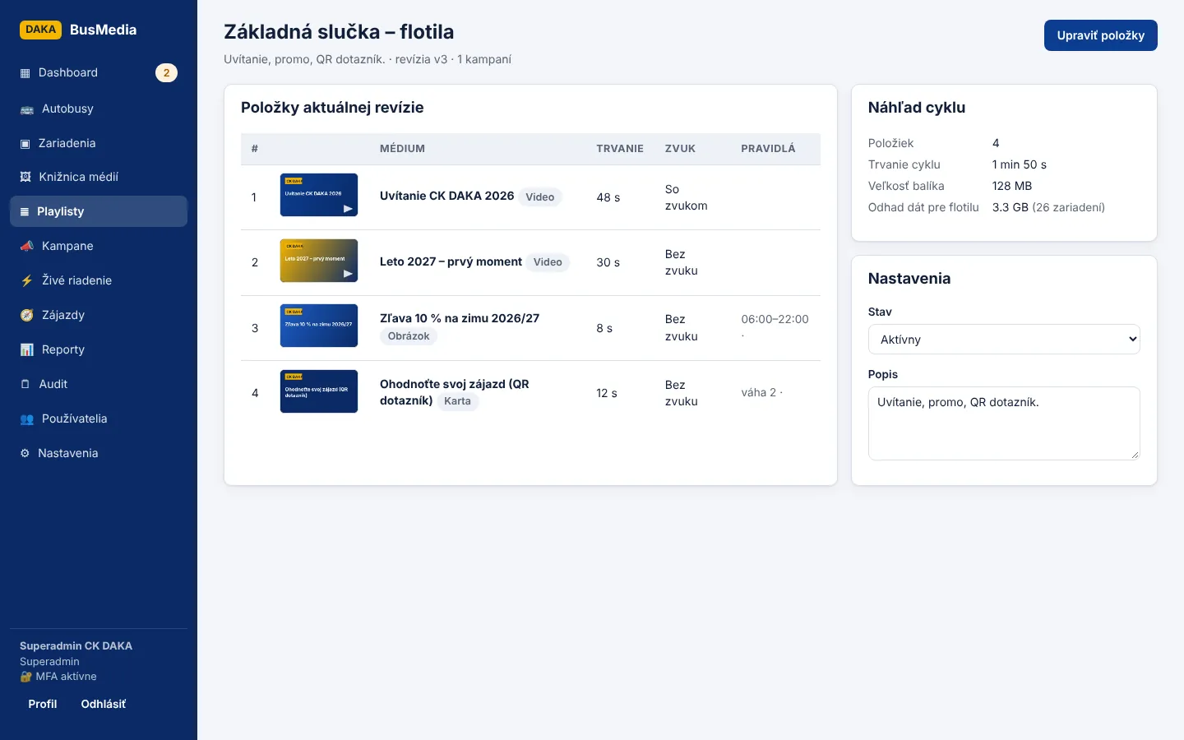
Task: Click the Základná slučka – flotila page title
Action: pyautogui.click(x=339, y=32)
